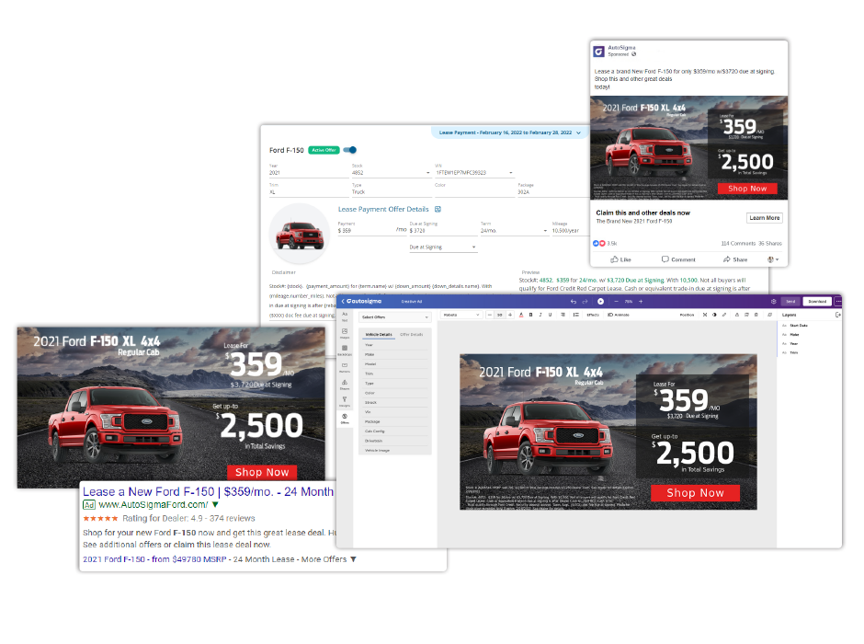The image size is (864, 644).
Task: Click the icon left of the Send button
Action: (x=774, y=302)
